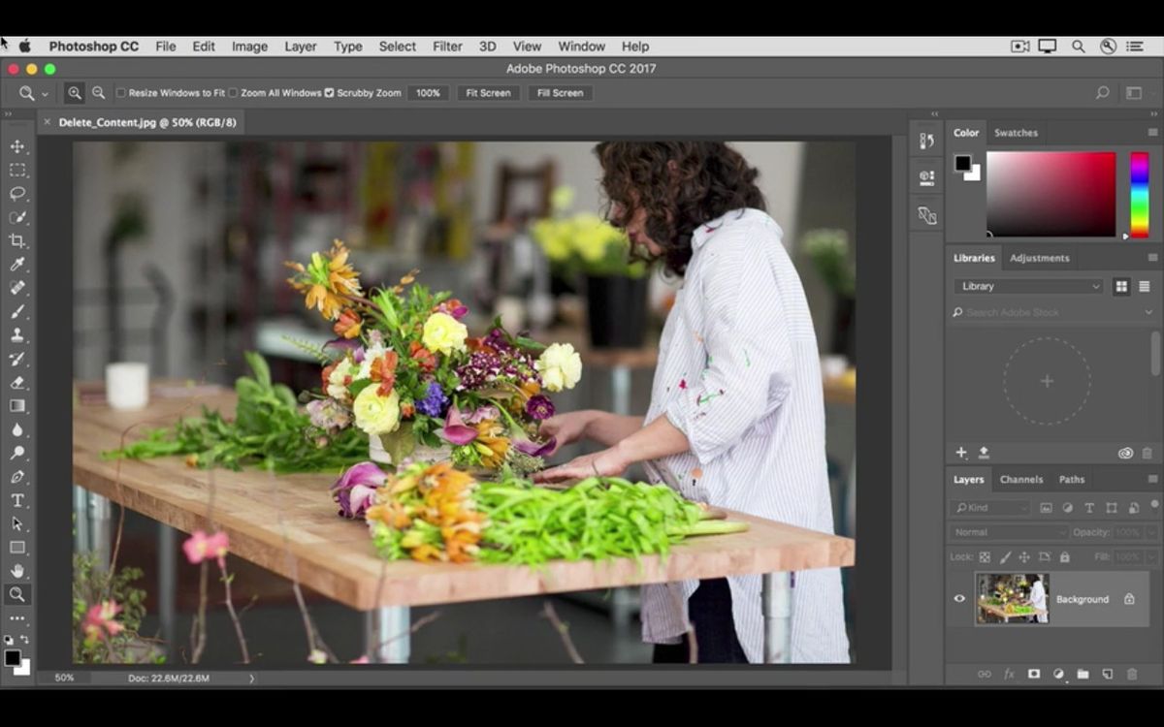Hide the Background layer

[x=958, y=599]
